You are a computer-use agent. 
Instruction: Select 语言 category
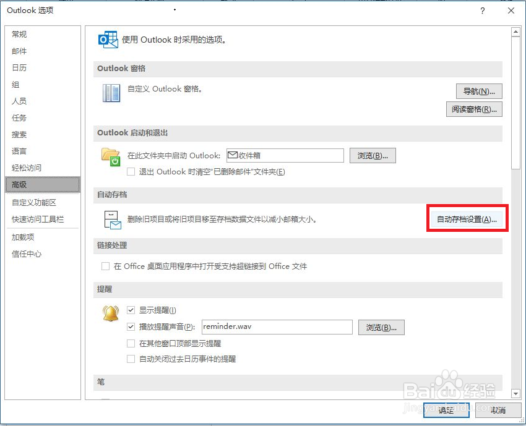tap(43, 151)
